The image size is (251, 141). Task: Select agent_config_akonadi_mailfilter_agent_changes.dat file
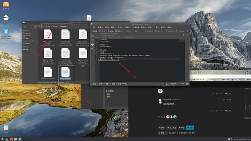click(65, 38)
